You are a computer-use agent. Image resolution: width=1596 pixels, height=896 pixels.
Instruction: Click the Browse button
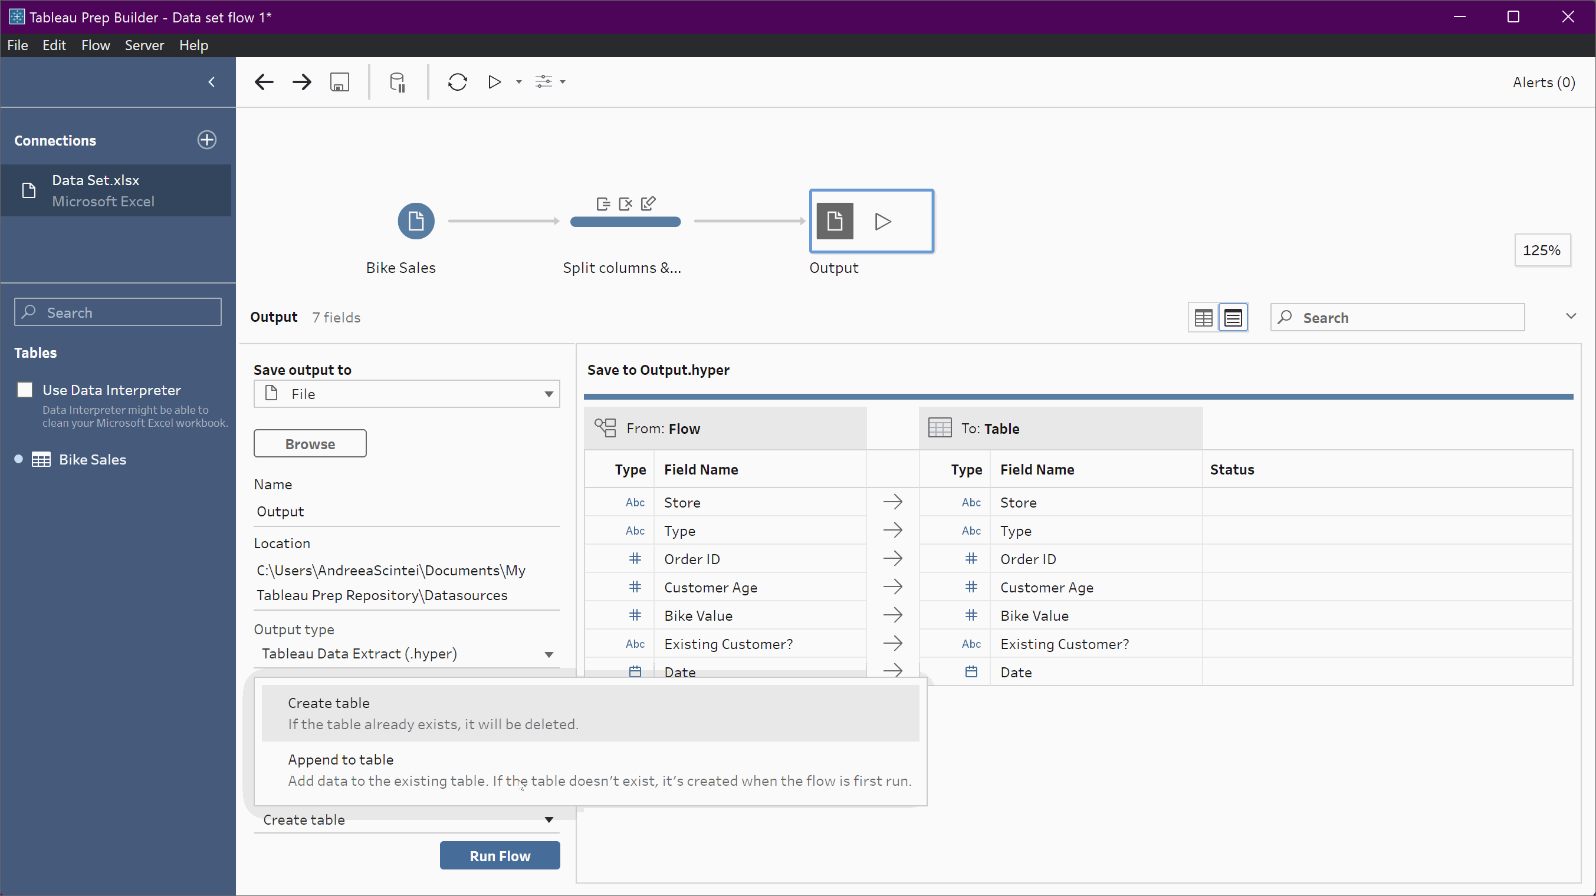click(x=310, y=443)
